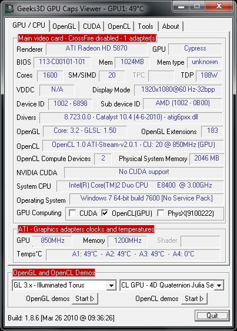Open the OpenCL tab
The height and width of the screenshot is (331, 237).
pos(119,26)
